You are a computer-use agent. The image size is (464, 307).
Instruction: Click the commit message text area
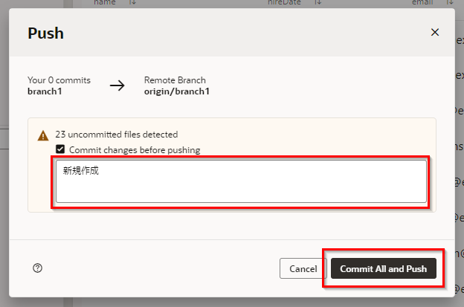241,181
